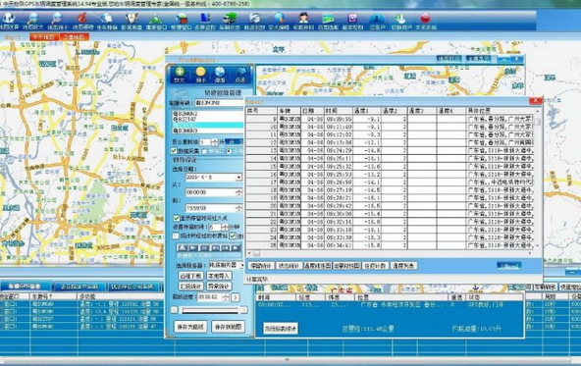This screenshot has width=581, height=366.
Task: Select the orange 今天地图 map tab
Action: click(44, 37)
